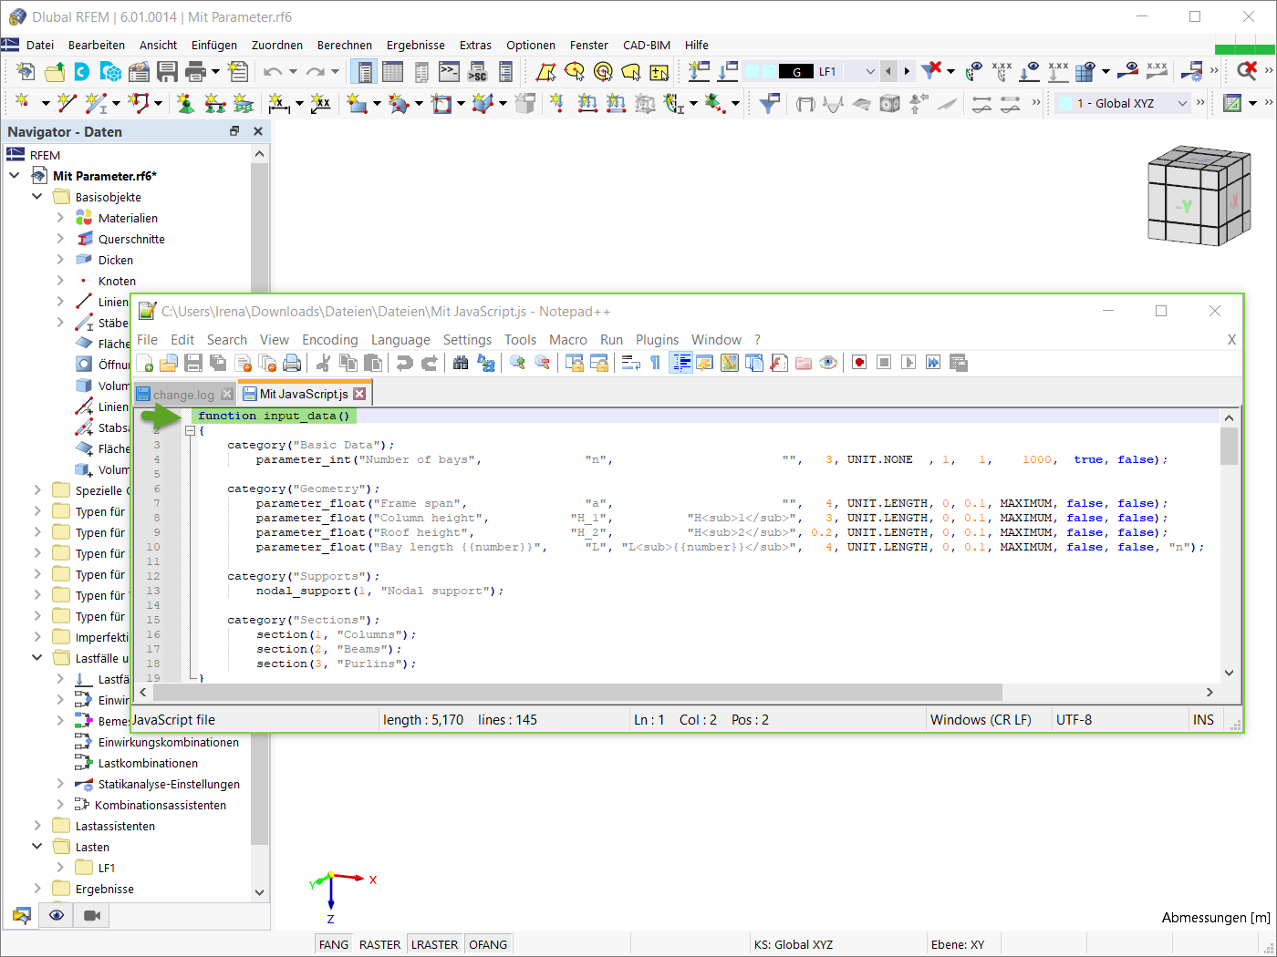This screenshot has width=1277, height=957.
Task: Toggle RASTER in the status bar
Action: 379,944
